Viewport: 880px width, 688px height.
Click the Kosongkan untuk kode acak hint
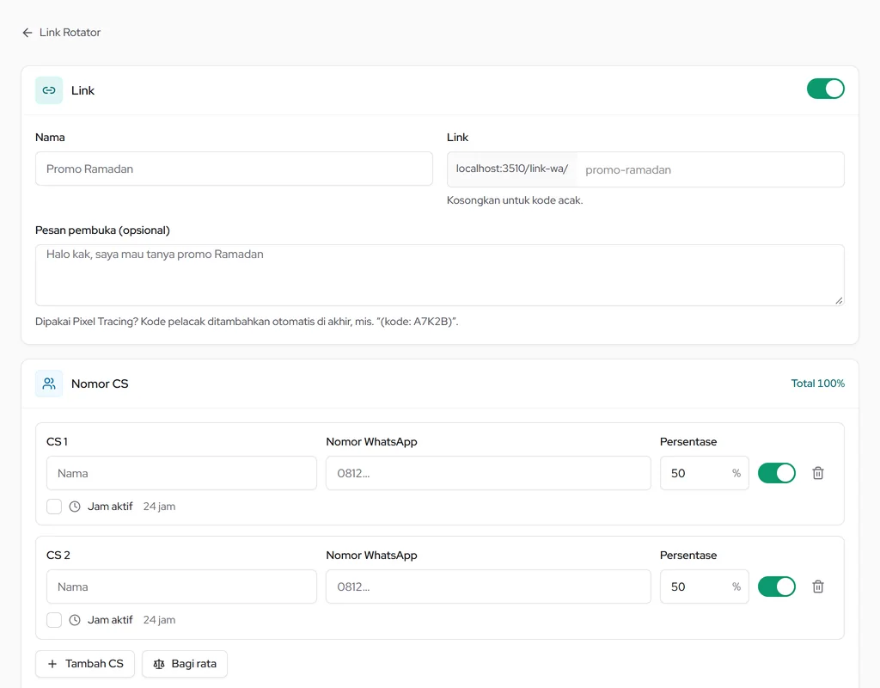pos(515,200)
